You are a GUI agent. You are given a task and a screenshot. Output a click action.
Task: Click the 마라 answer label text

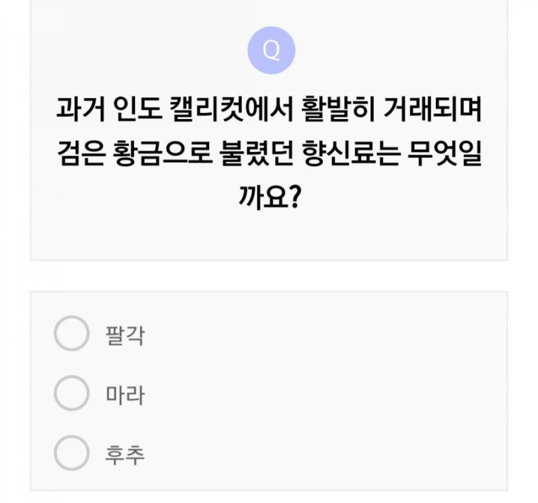(x=125, y=394)
